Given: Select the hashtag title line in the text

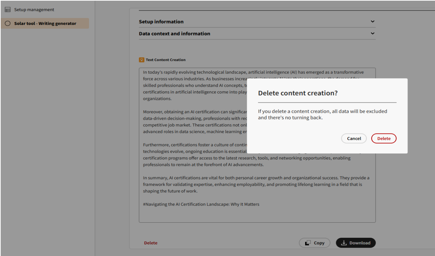Looking at the screenshot, I should (x=201, y=204).
